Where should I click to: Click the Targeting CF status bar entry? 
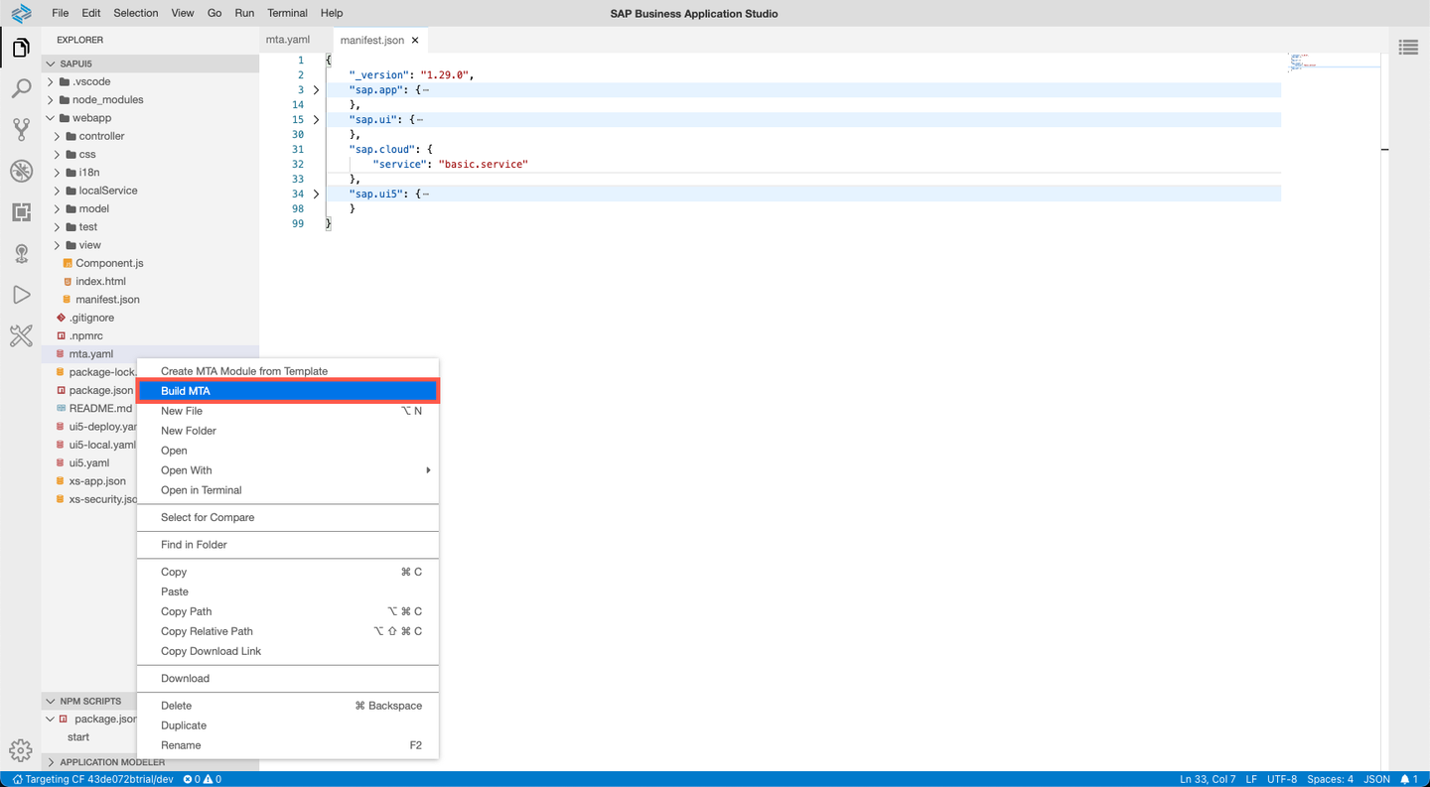click(x=92, y=779)
